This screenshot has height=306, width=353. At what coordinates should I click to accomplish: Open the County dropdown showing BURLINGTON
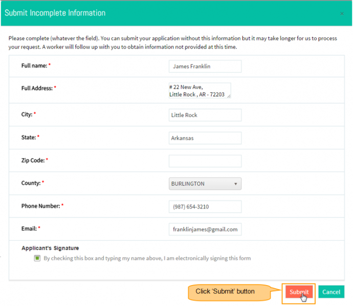205,184
